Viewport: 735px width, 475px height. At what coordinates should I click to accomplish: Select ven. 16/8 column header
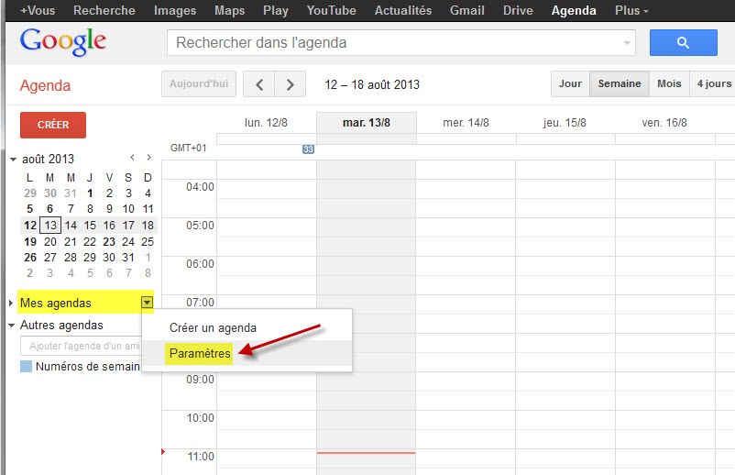(x=664, y=123)
